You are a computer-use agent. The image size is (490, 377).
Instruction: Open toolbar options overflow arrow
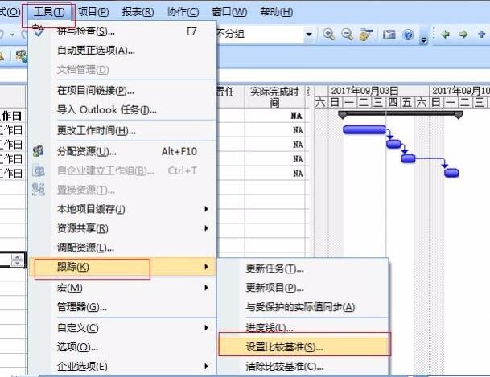[424, 39]
